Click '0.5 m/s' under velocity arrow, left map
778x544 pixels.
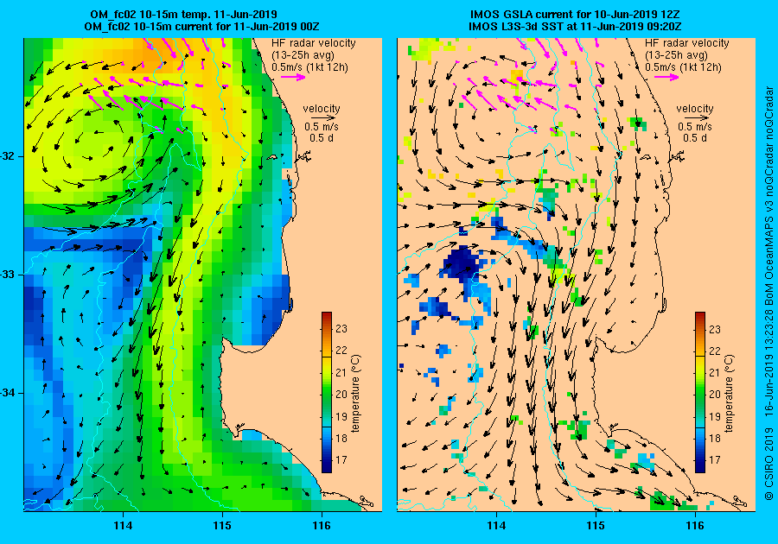pos(322,127)
